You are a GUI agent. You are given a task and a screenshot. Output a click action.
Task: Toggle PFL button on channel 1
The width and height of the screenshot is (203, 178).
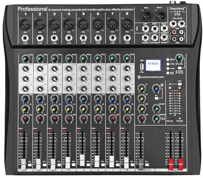30,165
